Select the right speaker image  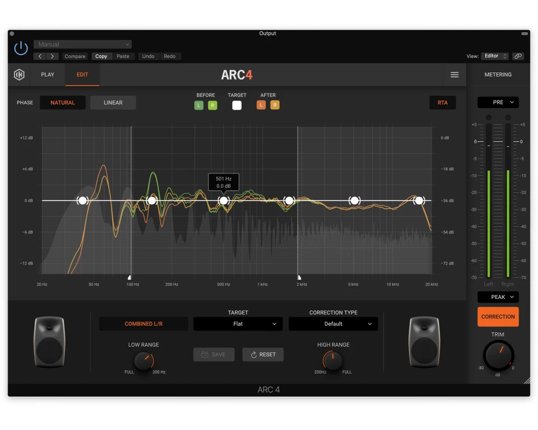pyautogui.click(x=424, y=342)
